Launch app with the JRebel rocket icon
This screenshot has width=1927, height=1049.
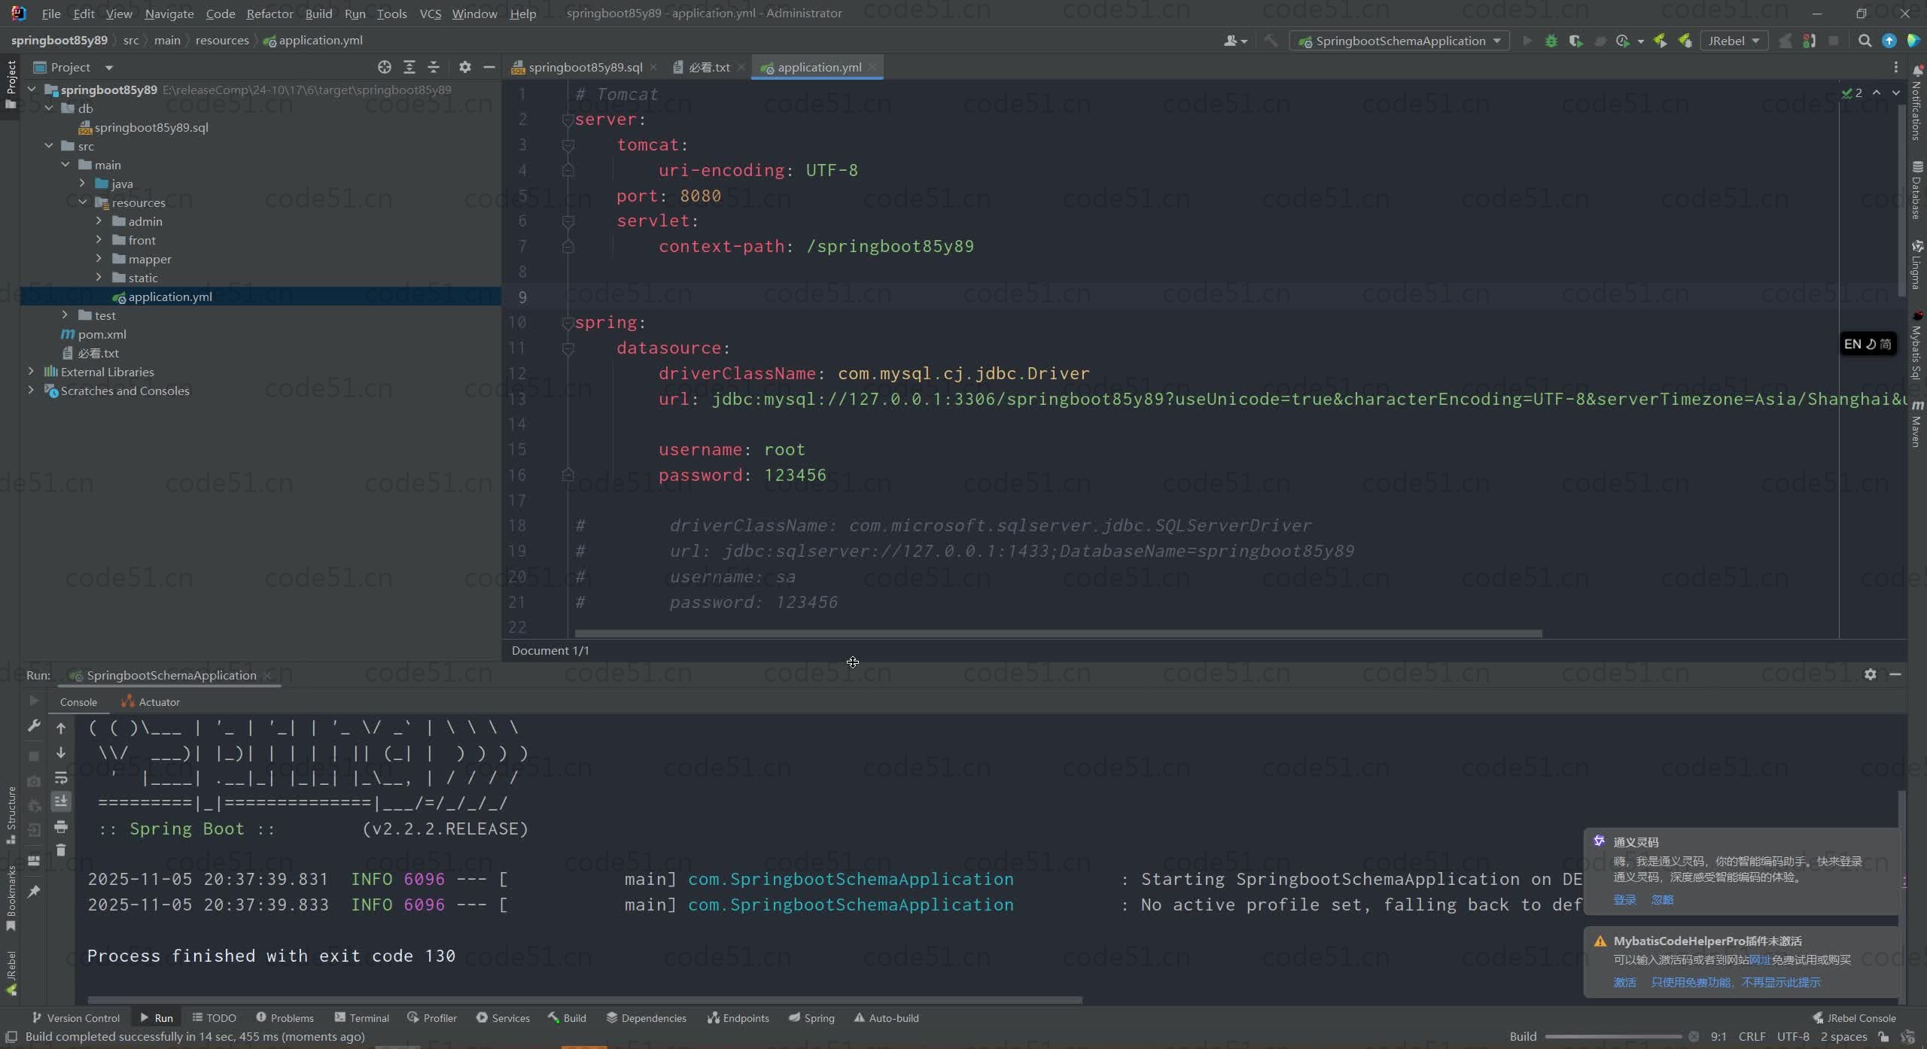[1660, 40]
